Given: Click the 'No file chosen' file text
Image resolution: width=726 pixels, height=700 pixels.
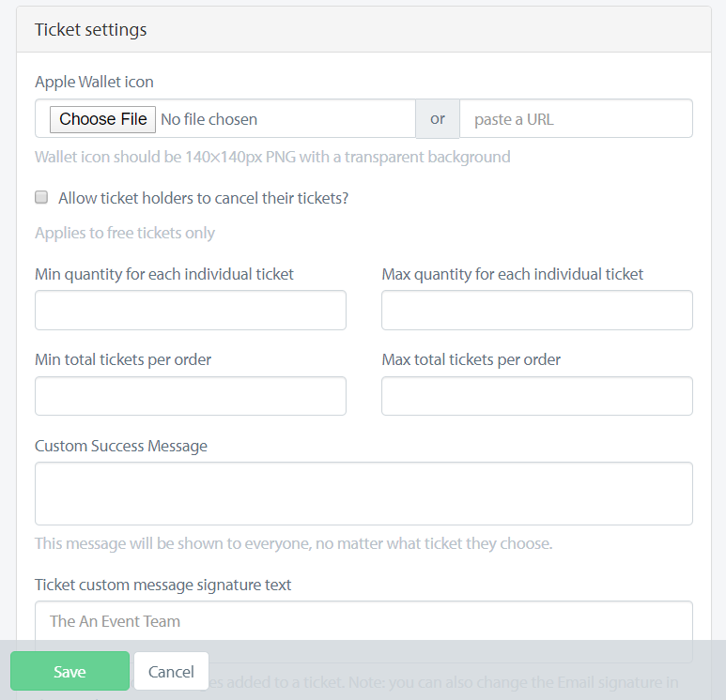Looking at the screenshot, I should click(209, 119).
